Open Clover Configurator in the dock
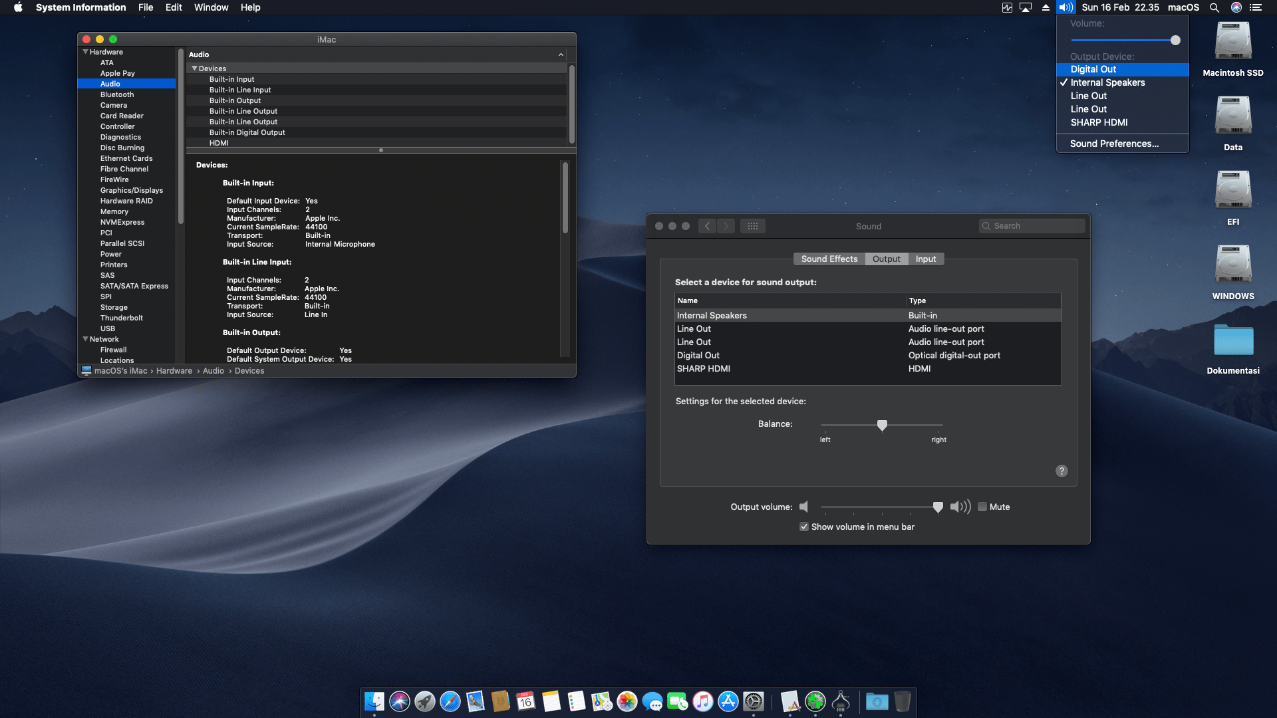Screen dimensions: 1277x718 (x=815, y=701)
